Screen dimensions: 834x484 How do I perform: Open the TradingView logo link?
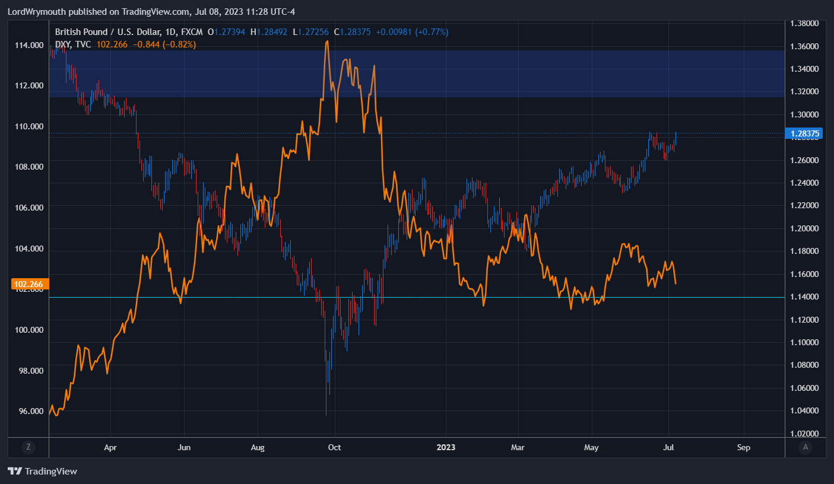(x=42, y=472)
